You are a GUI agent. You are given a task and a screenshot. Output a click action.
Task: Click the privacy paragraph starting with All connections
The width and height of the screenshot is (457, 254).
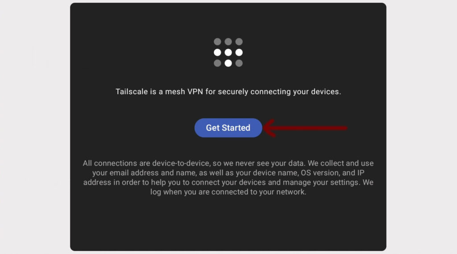pyautogui.click(x=228, y=177)
